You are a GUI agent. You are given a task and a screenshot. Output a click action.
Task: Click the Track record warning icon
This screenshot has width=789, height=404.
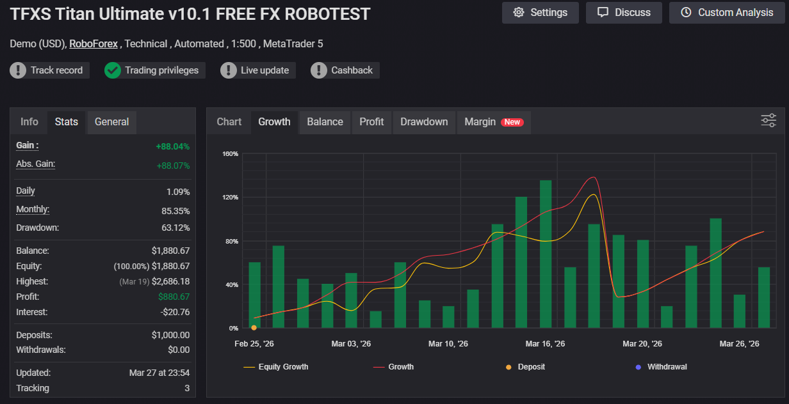point(18,70)
